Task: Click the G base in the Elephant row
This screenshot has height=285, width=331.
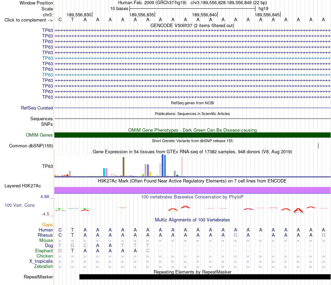Action: coord(60,251)
